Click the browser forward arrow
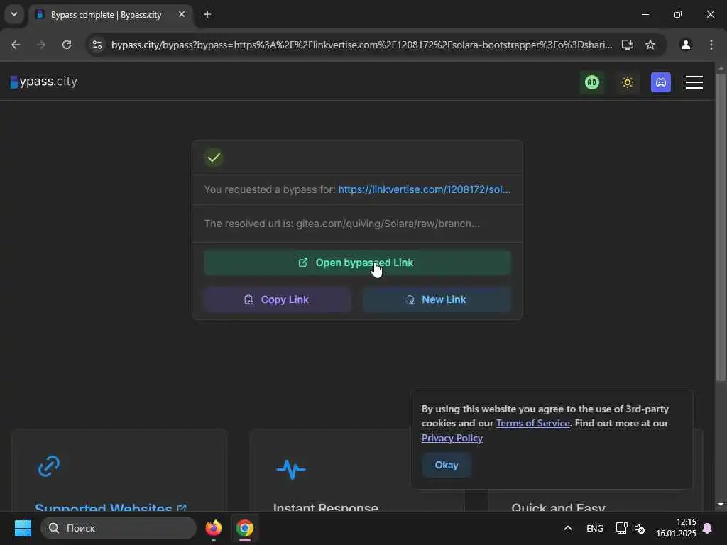 point(40,45)
